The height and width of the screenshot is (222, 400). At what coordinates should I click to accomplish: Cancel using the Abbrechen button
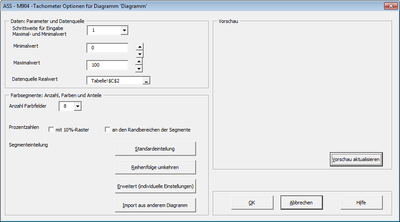coord(301,203)
